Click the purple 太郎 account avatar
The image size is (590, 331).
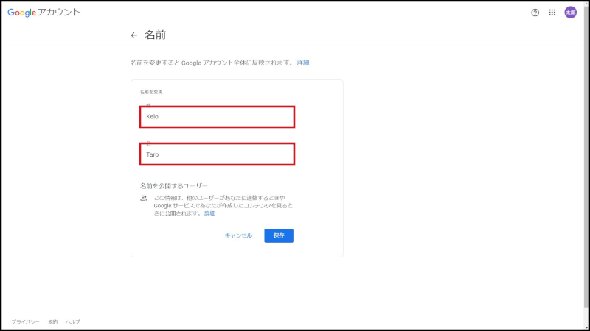(x=570, y=13)
